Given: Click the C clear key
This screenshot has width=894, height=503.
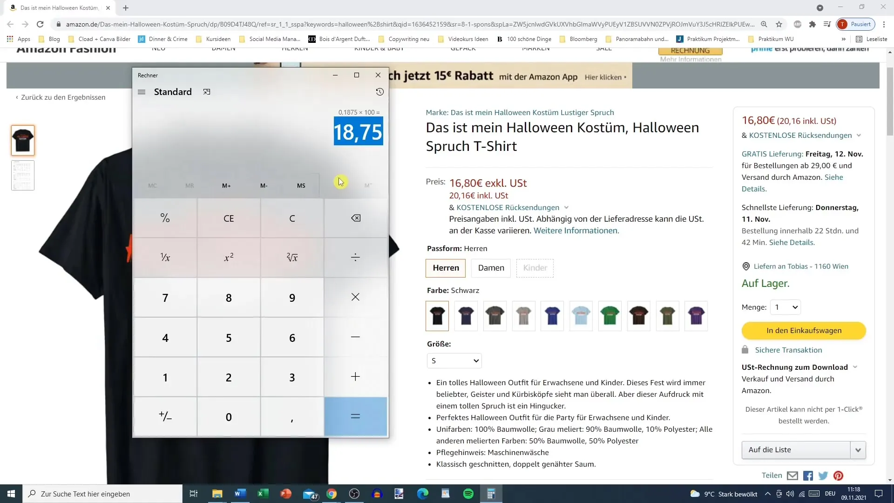Looking at the screenshot, I should pyautogui.click(x=292, y=218).
